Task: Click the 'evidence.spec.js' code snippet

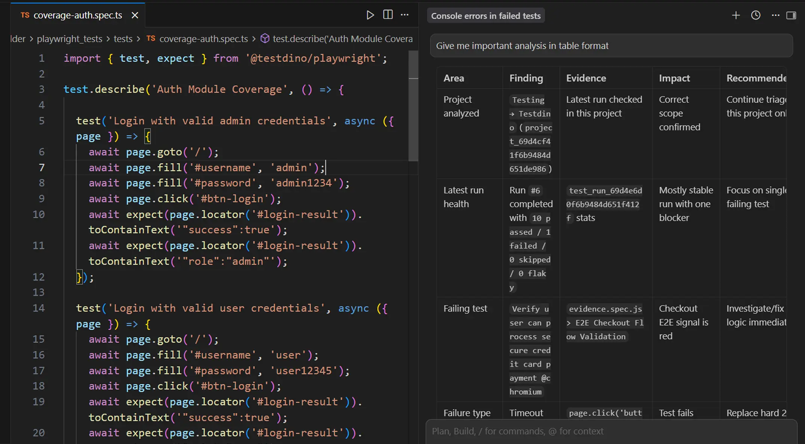Action: [x=605, y=309]
